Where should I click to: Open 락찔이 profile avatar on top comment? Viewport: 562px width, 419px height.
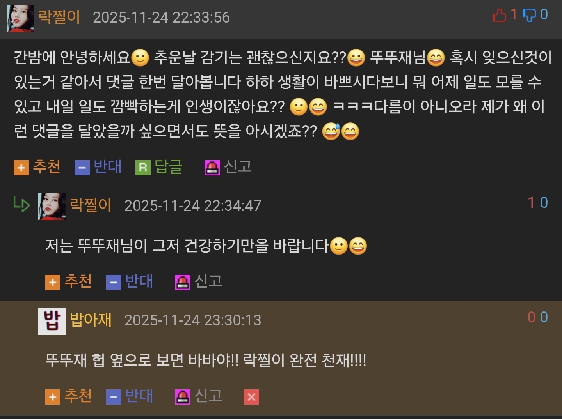pos(21,18)
